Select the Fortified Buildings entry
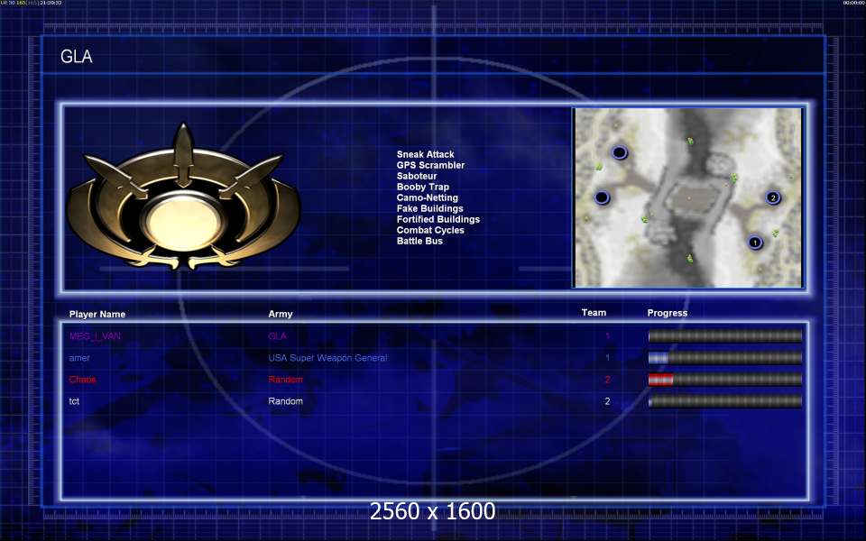Image resolution: width=866 pixels, height=541 pixels. coord(438,219)
